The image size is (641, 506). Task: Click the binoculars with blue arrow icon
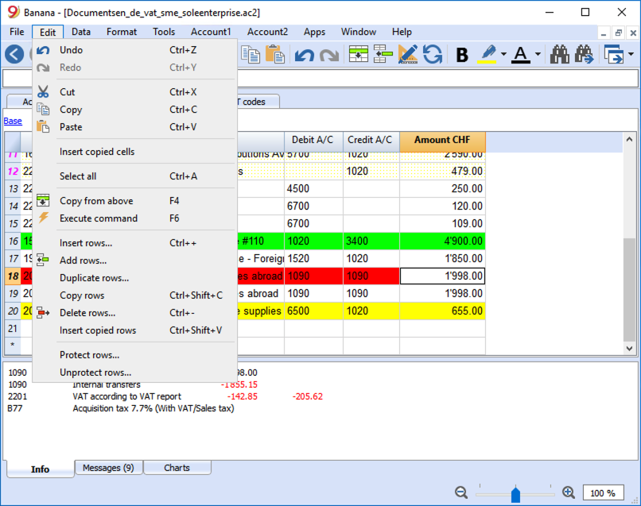585,54
